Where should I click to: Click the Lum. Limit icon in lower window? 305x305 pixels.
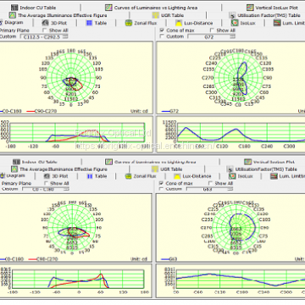coord(274,176)
